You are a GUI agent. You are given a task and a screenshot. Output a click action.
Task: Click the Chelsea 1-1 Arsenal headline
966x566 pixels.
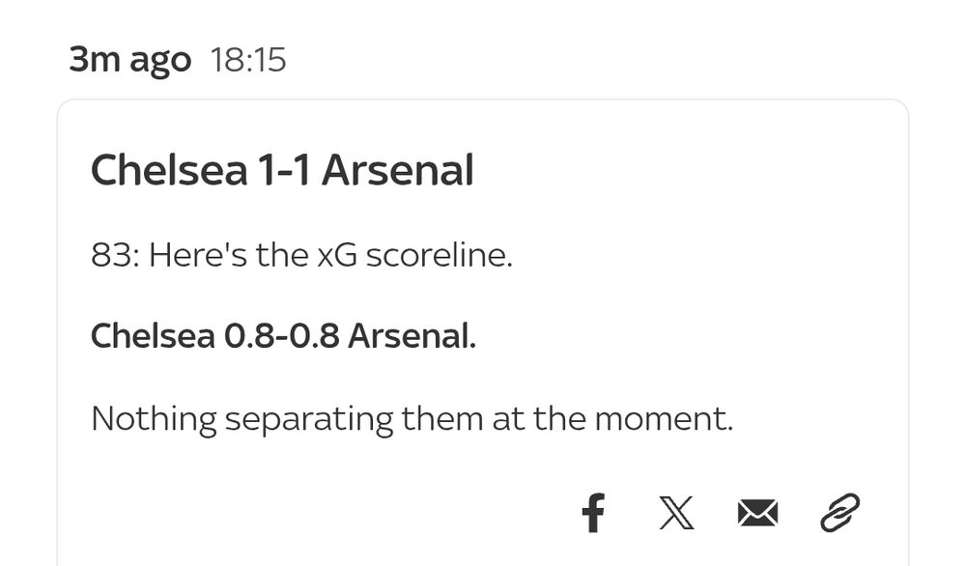coord(282,172)
